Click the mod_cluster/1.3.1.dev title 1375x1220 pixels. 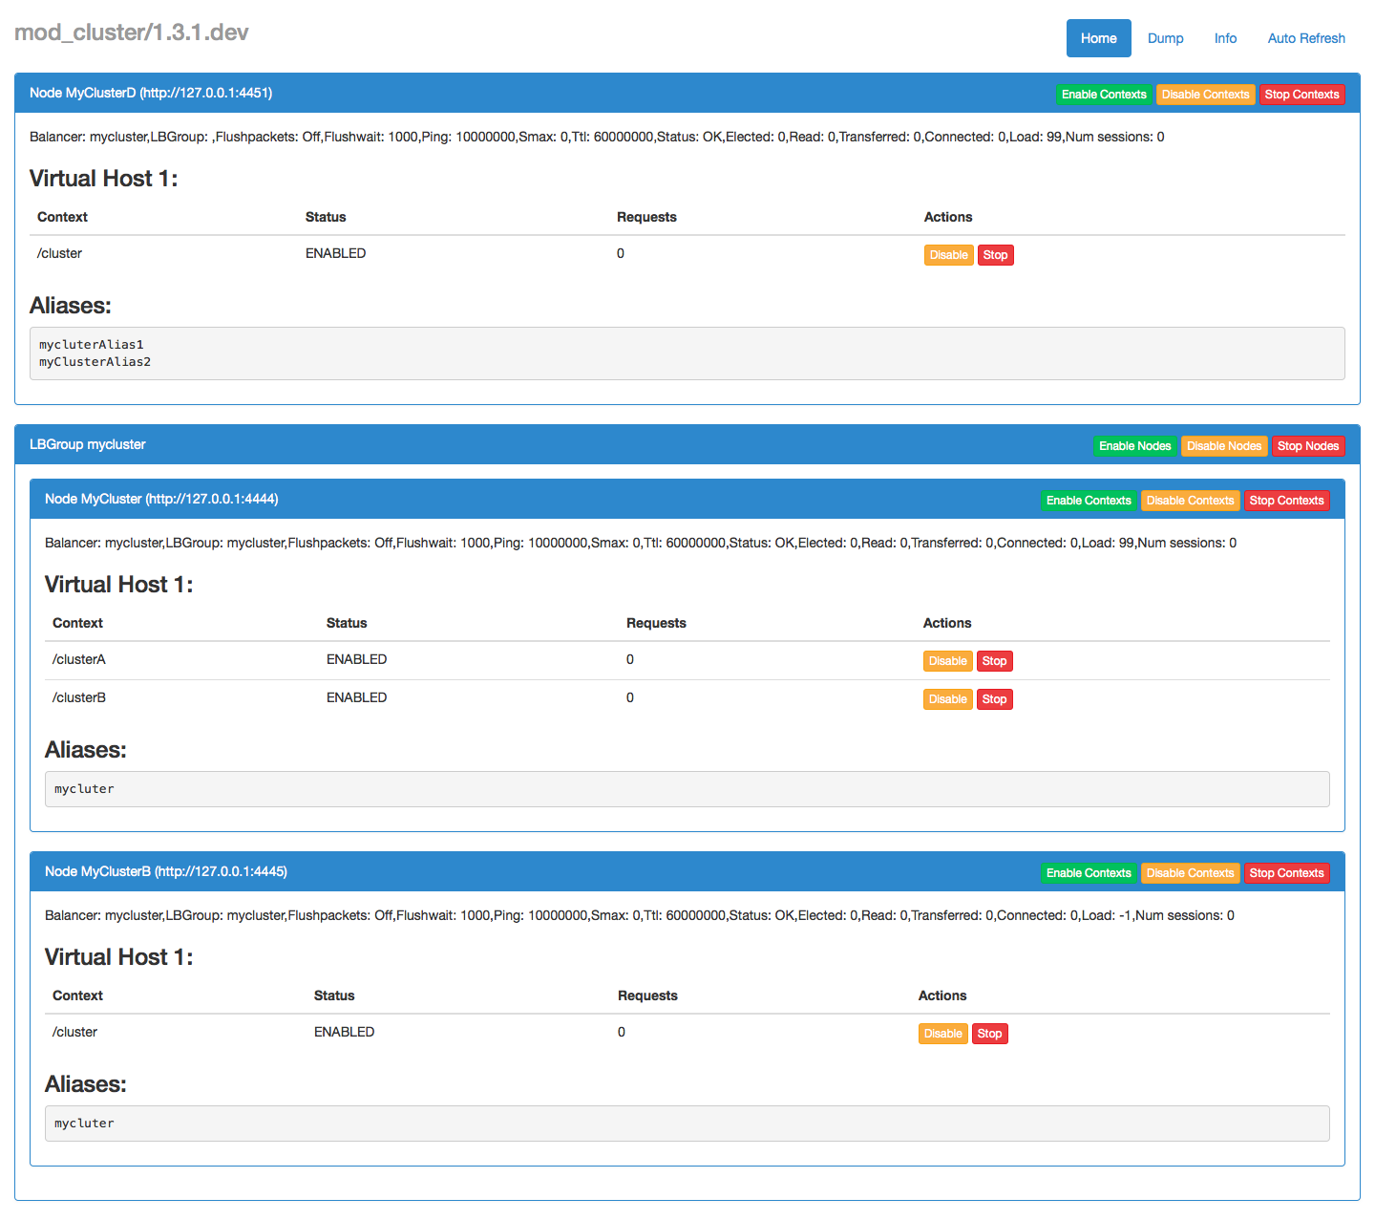click(x=132, y=32)
